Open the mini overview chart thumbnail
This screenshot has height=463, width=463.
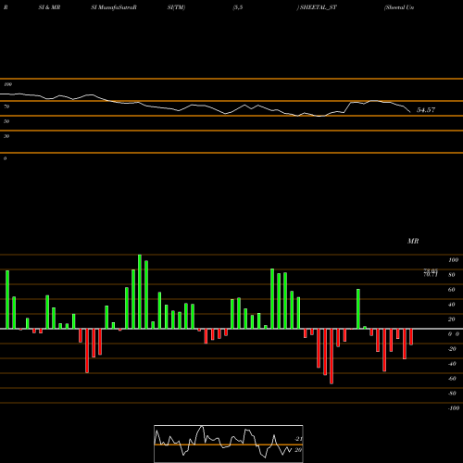tap(229, 444)
